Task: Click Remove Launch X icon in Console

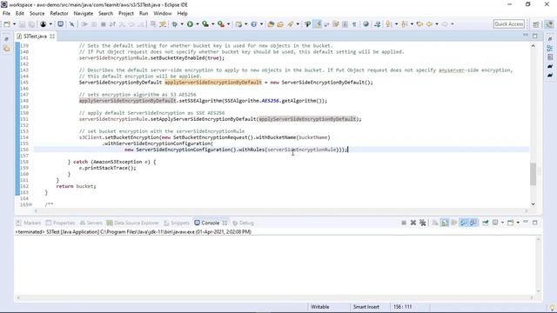Action: coord(413,223)
